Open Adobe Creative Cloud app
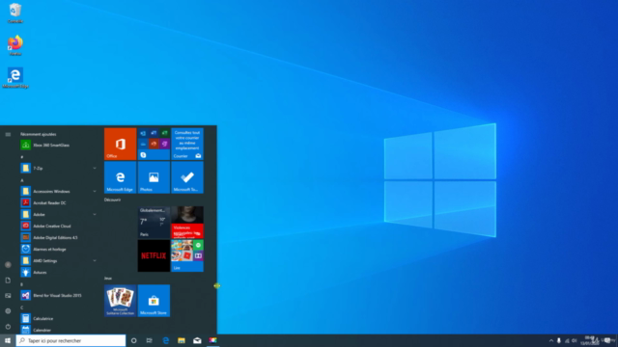This screenshot has height=347, width=618. [58, 227]
